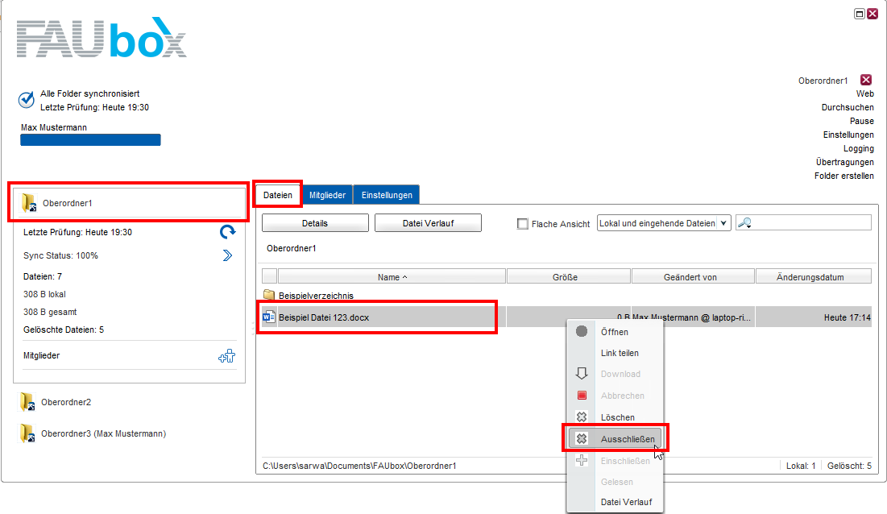Click the folder path in status bar

pos(359,466)
